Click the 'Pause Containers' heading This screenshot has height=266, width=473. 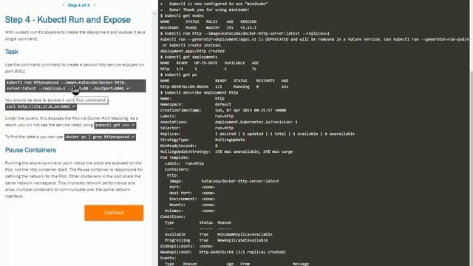[x=30, y=150]
